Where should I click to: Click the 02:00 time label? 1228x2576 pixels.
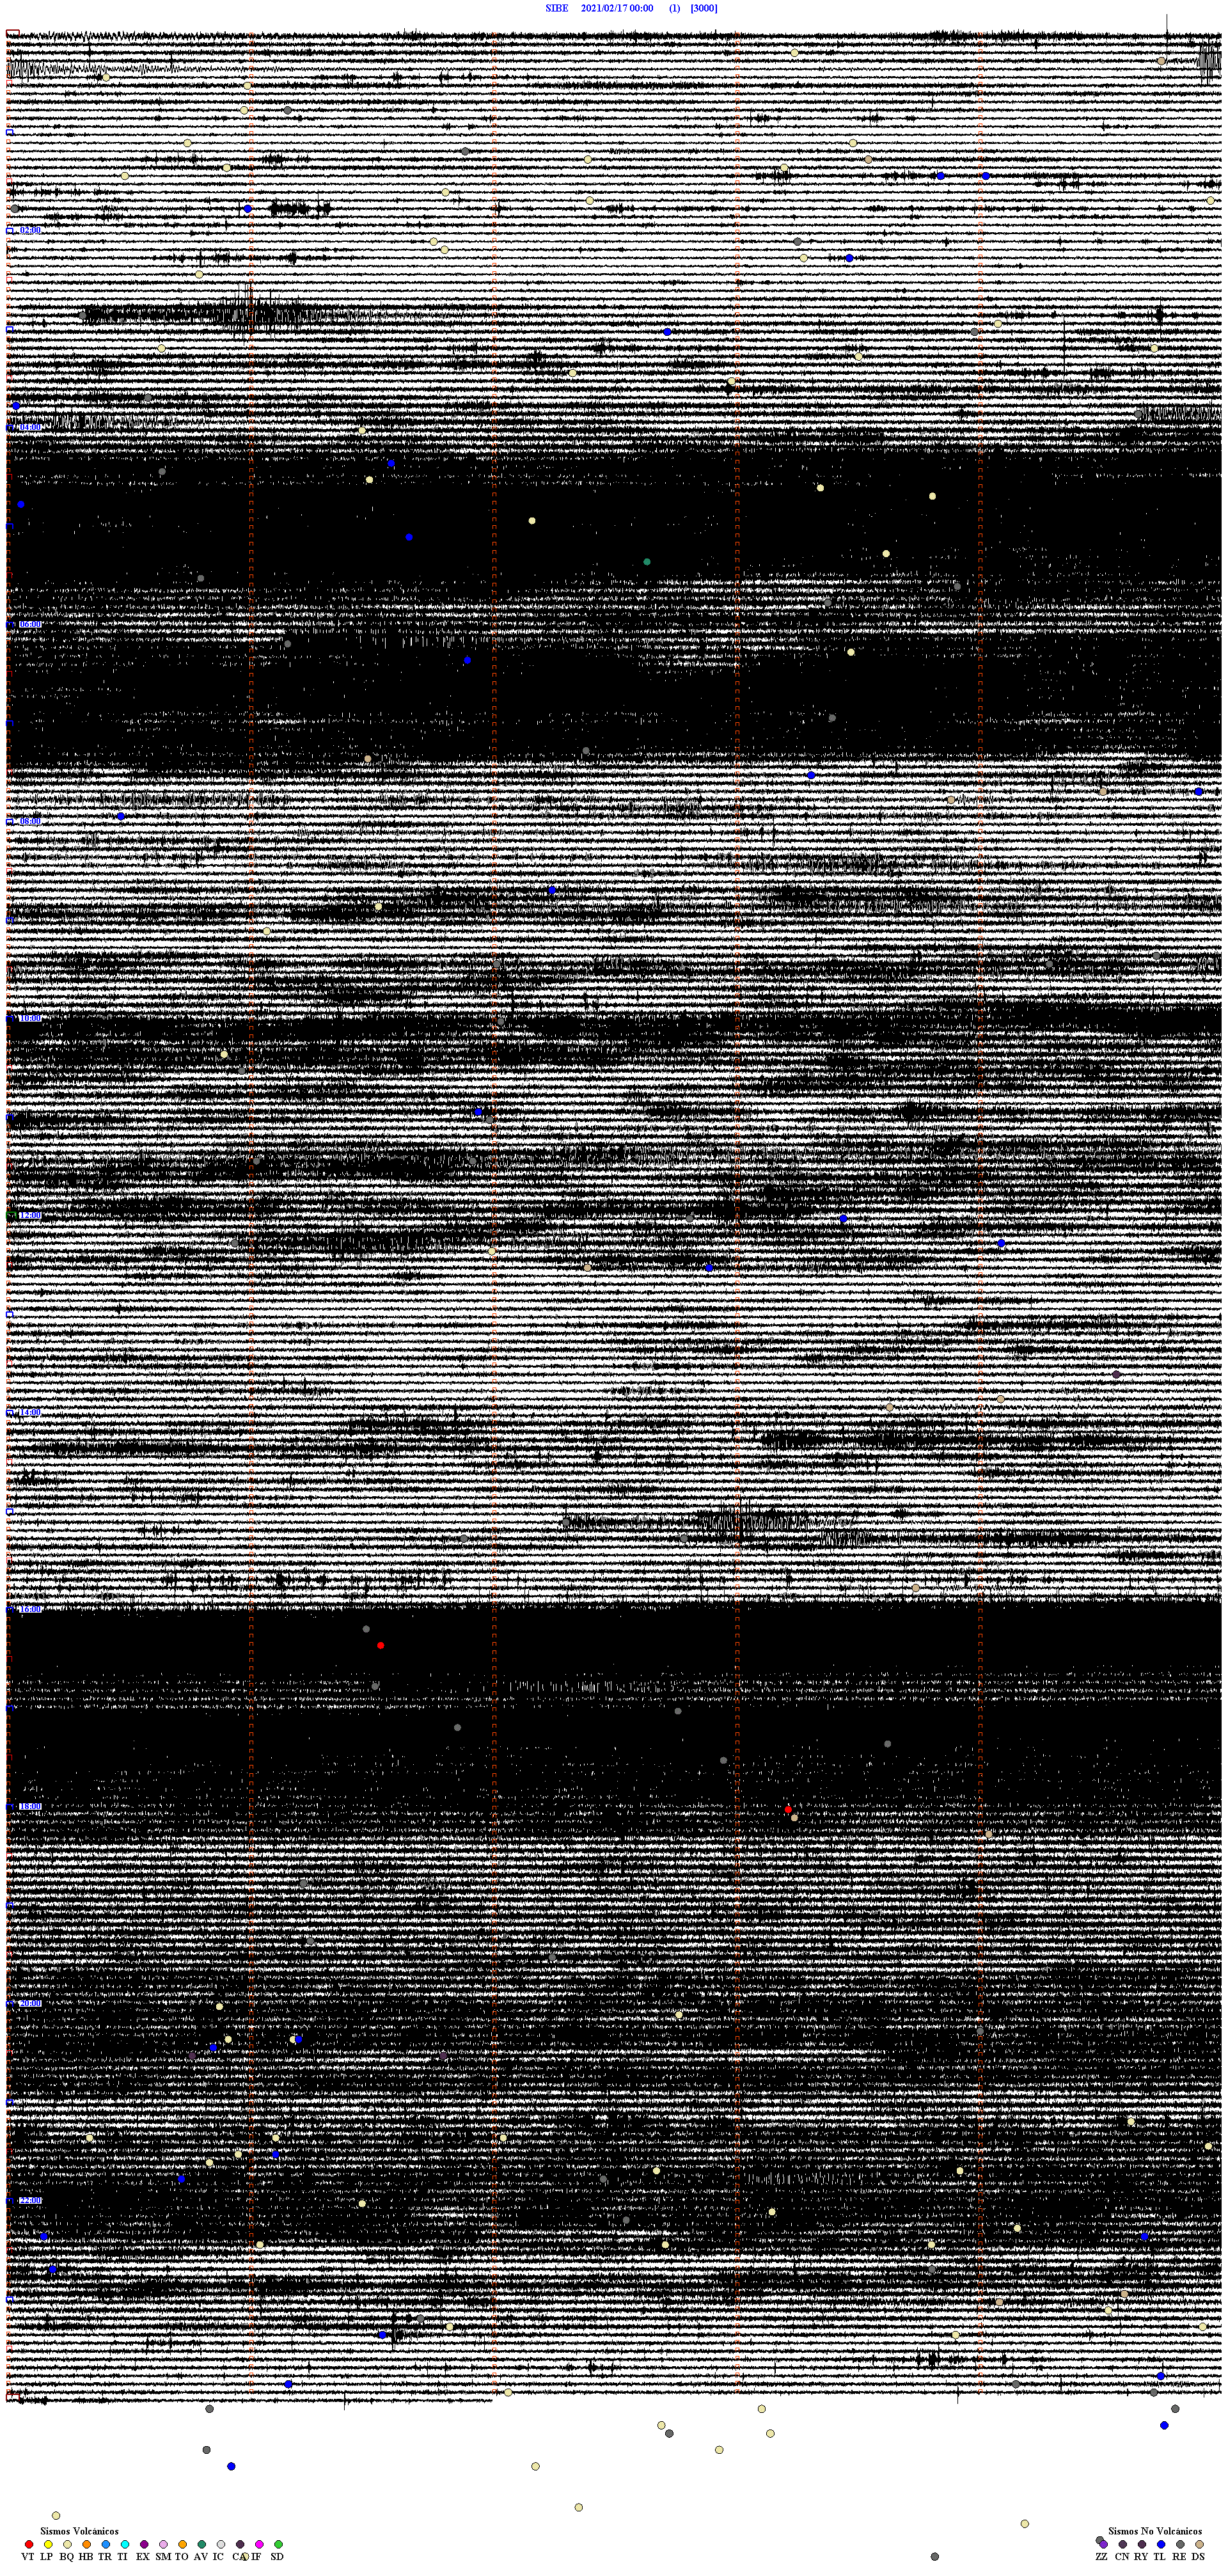tap(30, 231)
